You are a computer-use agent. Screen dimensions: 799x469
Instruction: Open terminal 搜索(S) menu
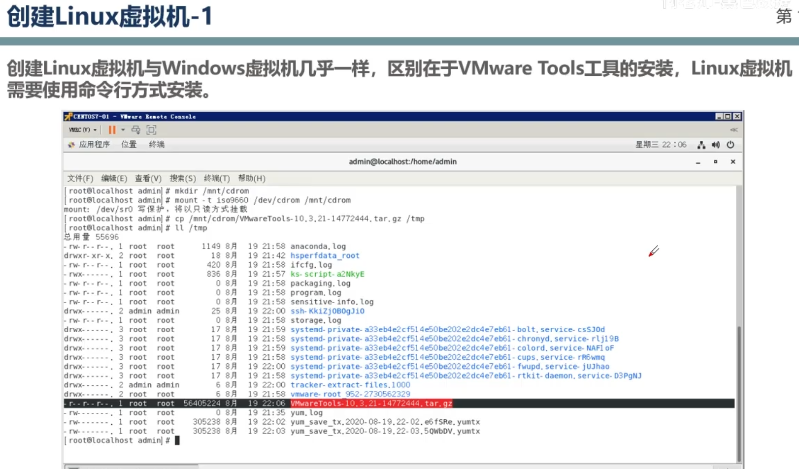tap(182, 178)
